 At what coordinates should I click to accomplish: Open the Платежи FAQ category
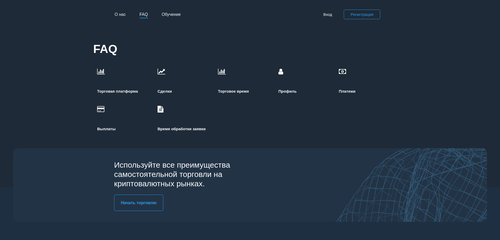coord(347,91)
